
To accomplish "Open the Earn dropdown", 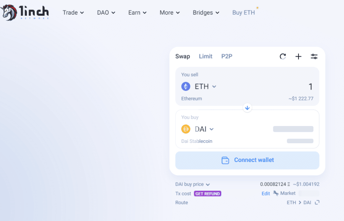I will point(137,13).
